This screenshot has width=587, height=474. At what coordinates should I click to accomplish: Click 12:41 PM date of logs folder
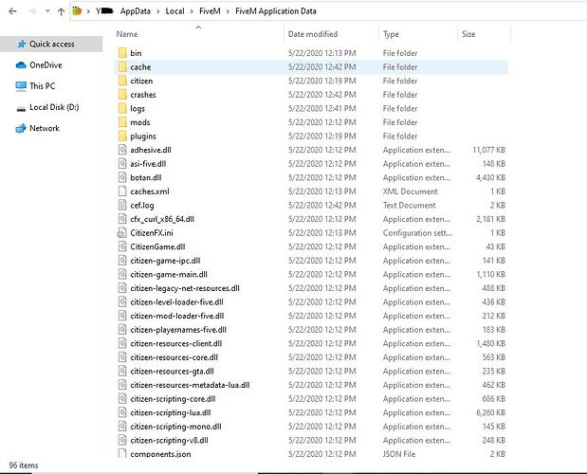pos(322,108)
